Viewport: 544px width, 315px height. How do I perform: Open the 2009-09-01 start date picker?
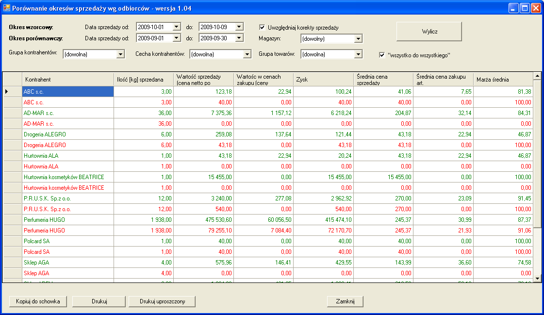177,38
